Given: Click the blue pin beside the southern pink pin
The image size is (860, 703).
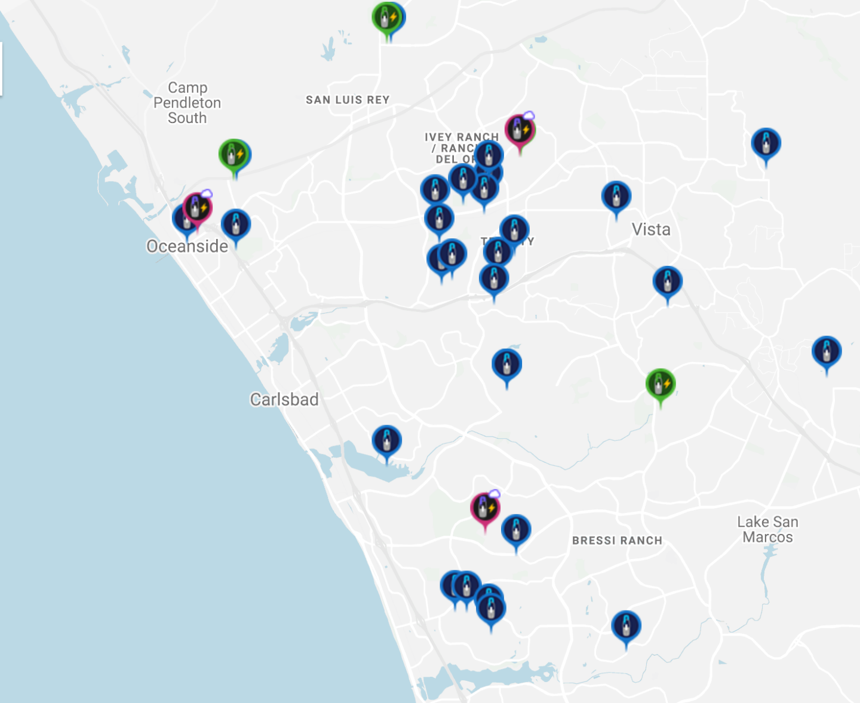Looking at the screenshot, I should (516, 530).
